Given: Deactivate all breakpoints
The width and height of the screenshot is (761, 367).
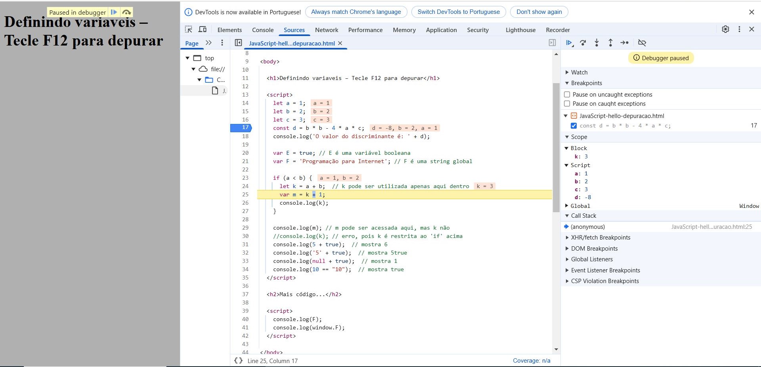Looking at the screenshot, I should (642, 43).
